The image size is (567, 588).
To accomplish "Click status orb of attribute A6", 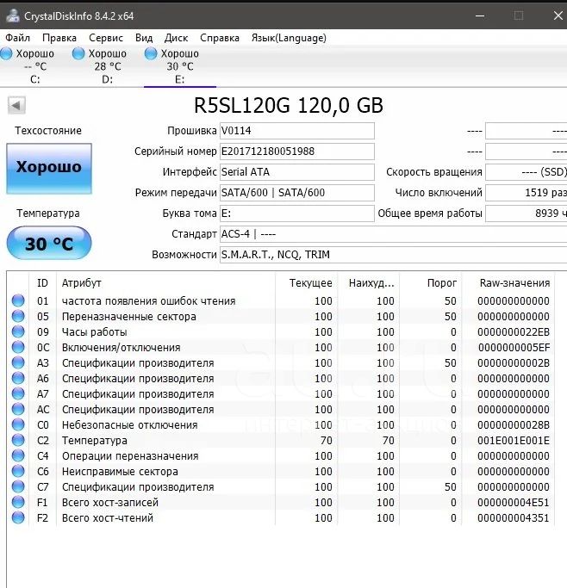I will pyautogui.click(x=18, y=378).
